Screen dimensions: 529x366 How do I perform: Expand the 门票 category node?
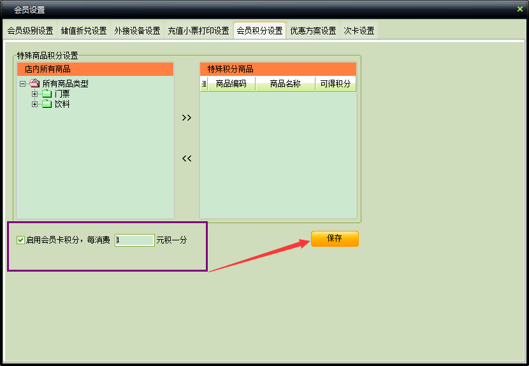(x=35, y=94)
